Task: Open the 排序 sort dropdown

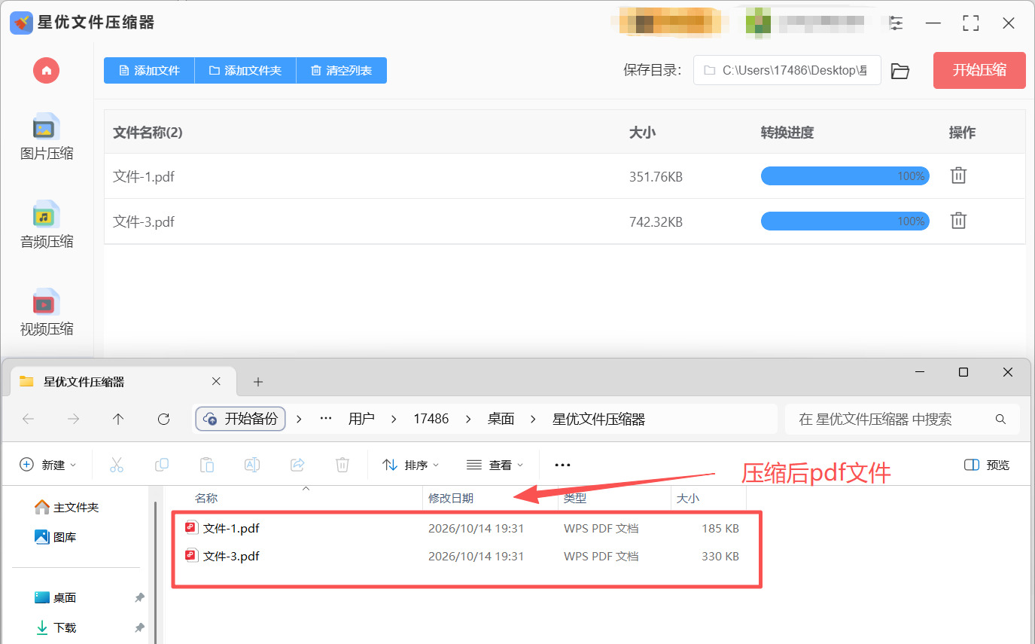Action: click(x=411, y=465)
